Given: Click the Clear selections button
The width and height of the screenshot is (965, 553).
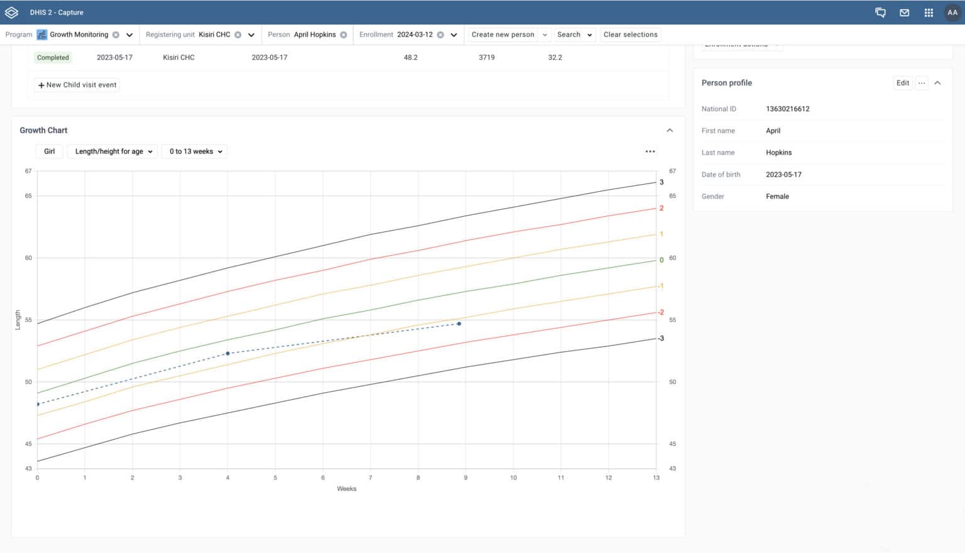Looking at the screenshot, I should click(x=630, y=35).
